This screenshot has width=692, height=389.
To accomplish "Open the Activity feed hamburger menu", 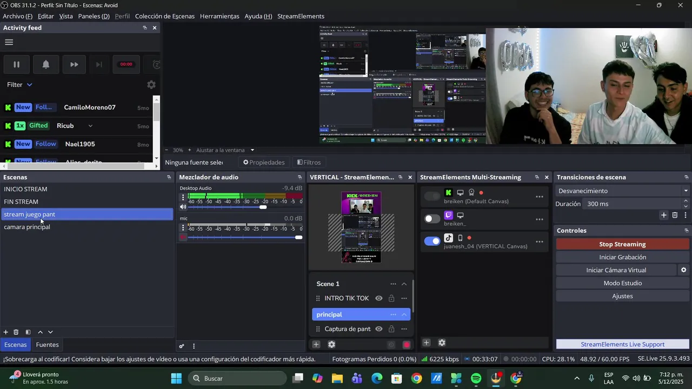I will 9,42.
